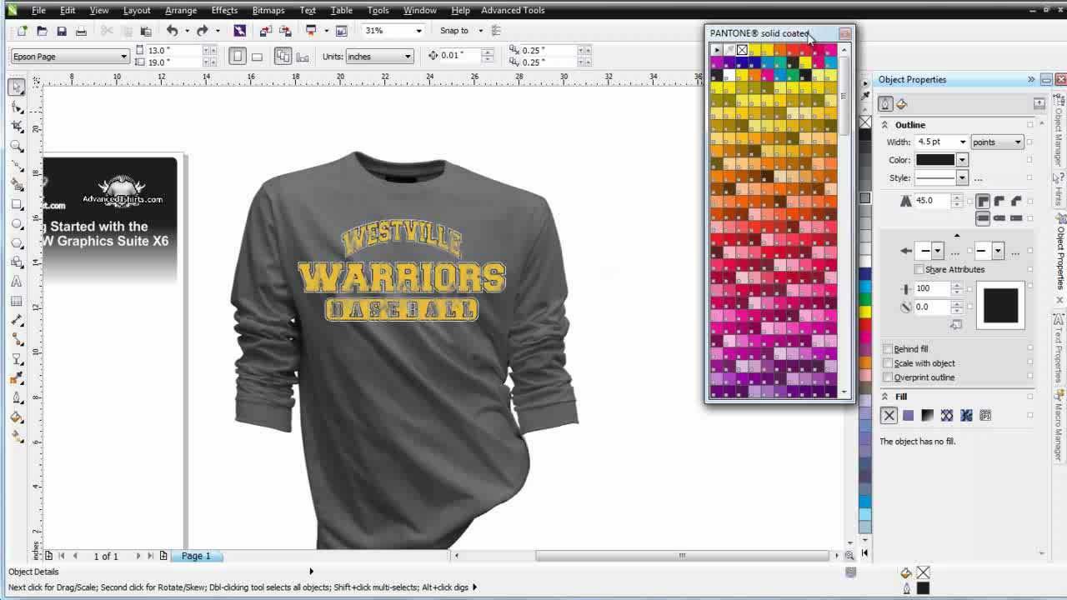The width and height of the screenshot is (1067, 600).
Task: Enable Share Attributes checkbox
Action: tap(919, 270)
